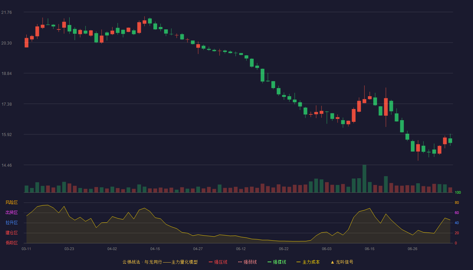Select the 拉升区 zone label
Screen dimensions: 473x270
[11, 223]
